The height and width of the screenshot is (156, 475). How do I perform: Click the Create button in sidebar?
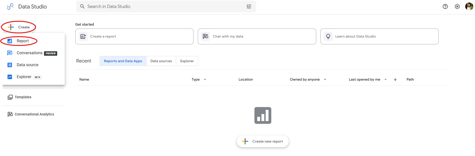coord(19,27)
